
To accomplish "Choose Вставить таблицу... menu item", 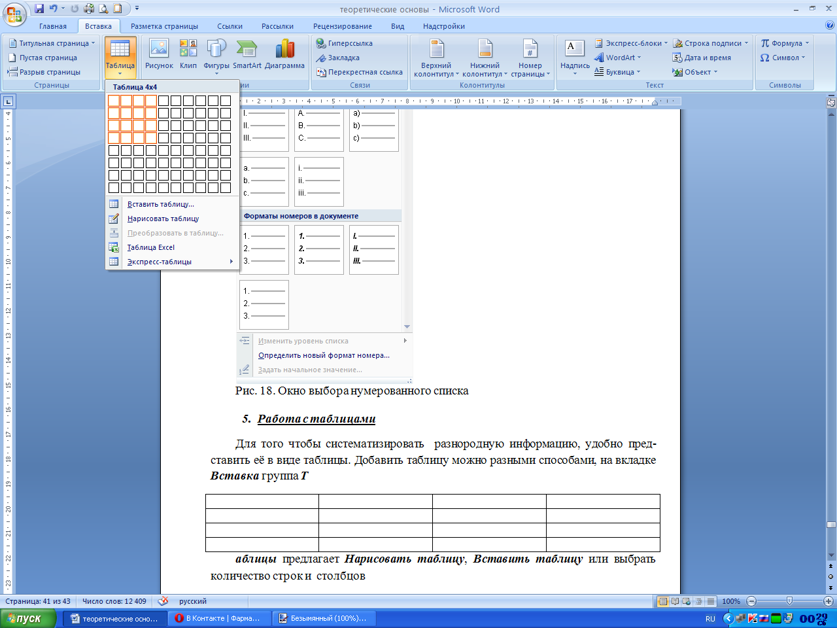I will (161, 204).
